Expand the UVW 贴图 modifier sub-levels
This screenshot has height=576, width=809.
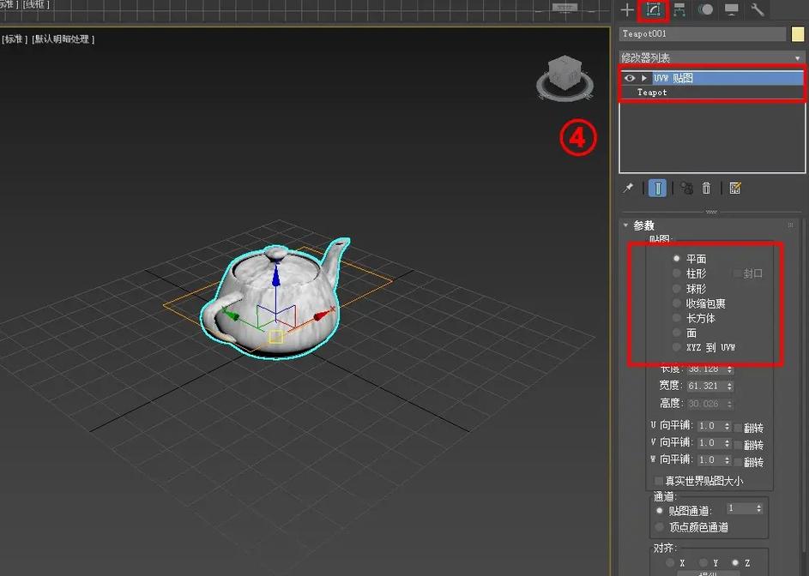(x=644, y=78)
